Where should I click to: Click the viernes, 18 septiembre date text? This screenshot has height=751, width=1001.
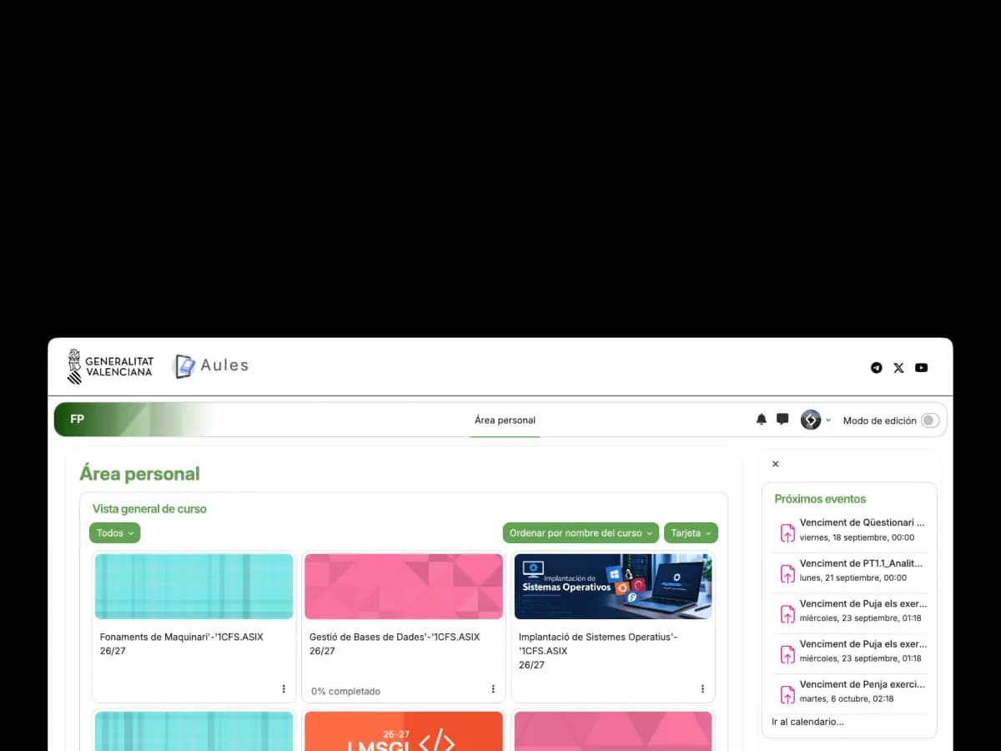pos(857,538)
